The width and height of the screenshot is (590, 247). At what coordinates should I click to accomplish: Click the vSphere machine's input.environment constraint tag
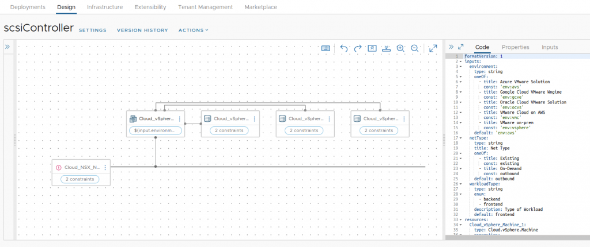pos(156,130)
